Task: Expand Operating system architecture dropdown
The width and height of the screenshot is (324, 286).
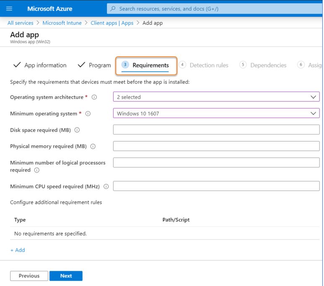Action: tap(216, 97)
